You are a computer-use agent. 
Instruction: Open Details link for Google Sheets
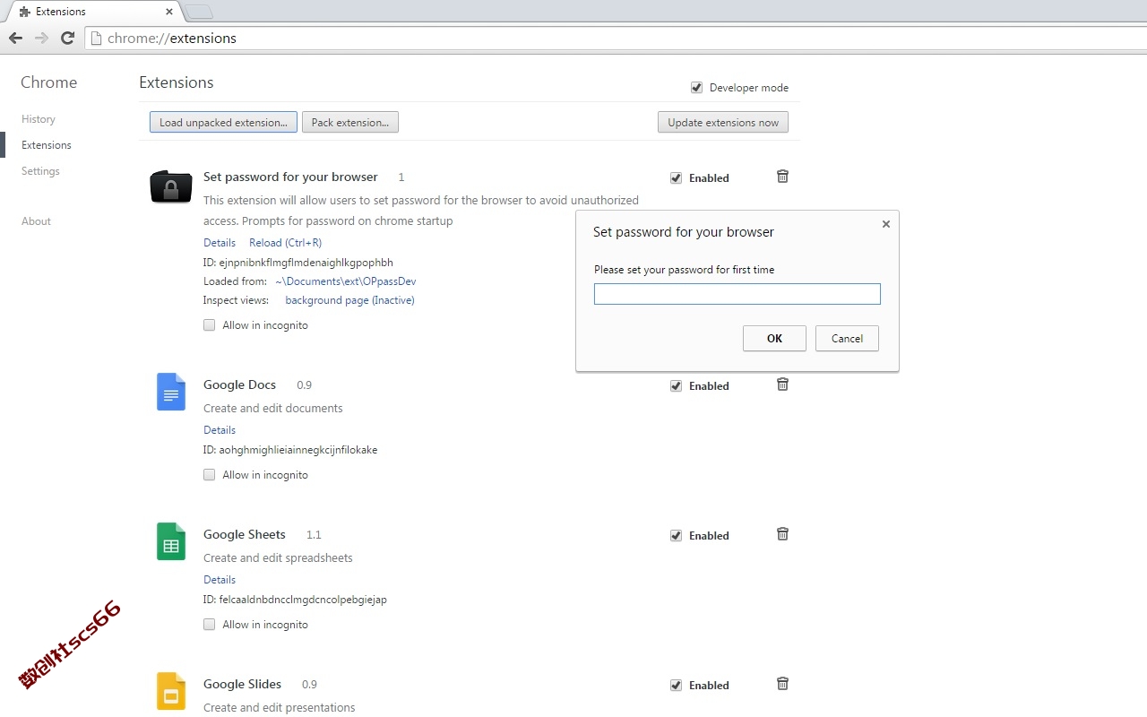coord(220,580)
